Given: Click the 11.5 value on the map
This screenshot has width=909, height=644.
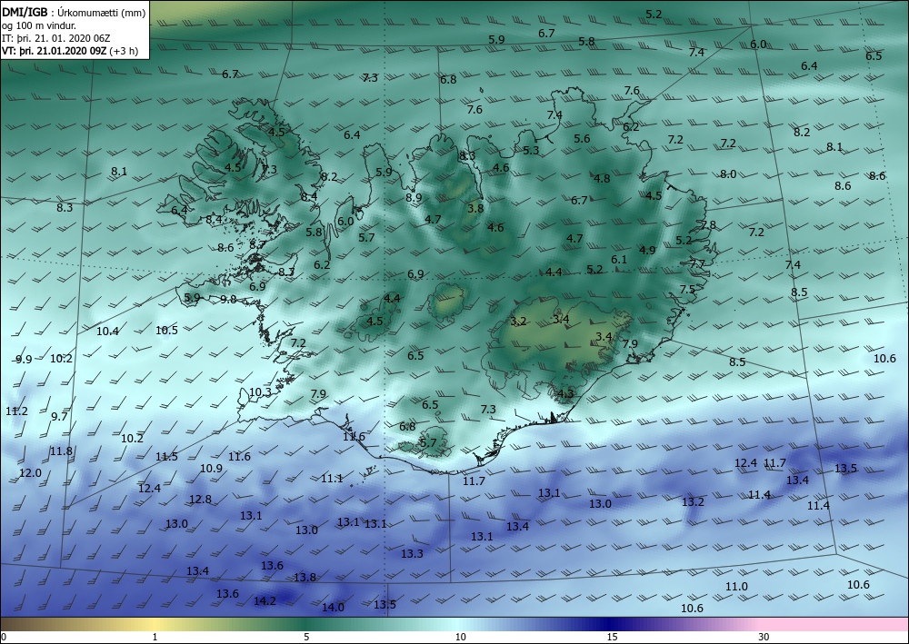Looking at the screenshot, I should pos(166,457).
